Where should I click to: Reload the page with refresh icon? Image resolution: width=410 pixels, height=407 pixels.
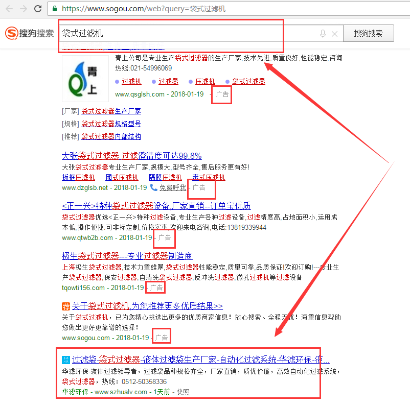pos(38,9)
